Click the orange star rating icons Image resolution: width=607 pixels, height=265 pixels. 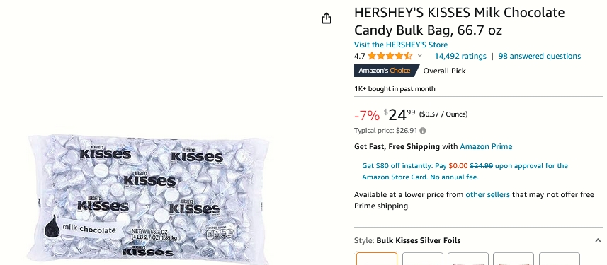click(390, 56)
